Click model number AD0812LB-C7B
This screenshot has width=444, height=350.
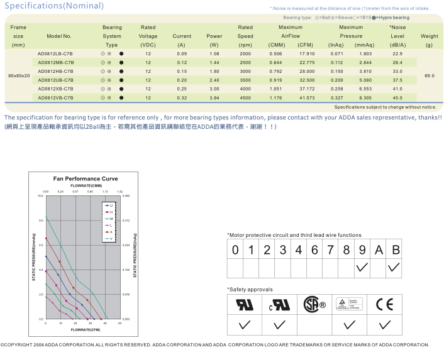[x=55, y=54]
